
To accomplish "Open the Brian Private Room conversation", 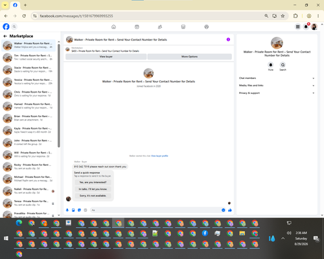I will [29, 118].
